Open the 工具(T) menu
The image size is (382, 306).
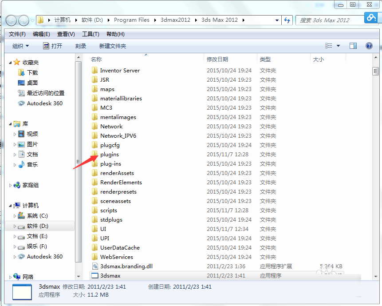point(91,34)
